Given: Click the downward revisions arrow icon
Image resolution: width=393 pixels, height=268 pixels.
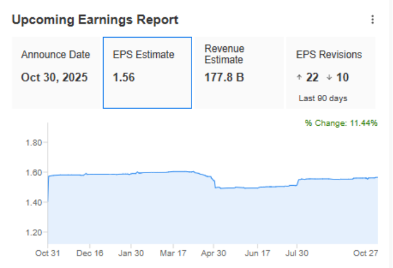Looking at the screenshot, I should pyautogui.click(x=330, y=77).
